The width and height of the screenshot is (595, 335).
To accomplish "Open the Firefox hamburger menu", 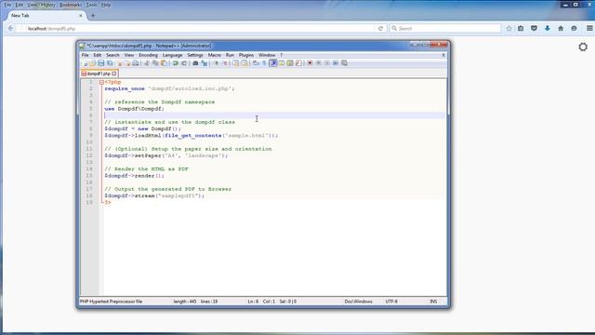I will click(x=589, y=29).
